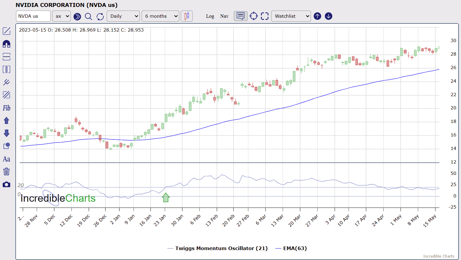Click the 15 May date axis label

430,221
